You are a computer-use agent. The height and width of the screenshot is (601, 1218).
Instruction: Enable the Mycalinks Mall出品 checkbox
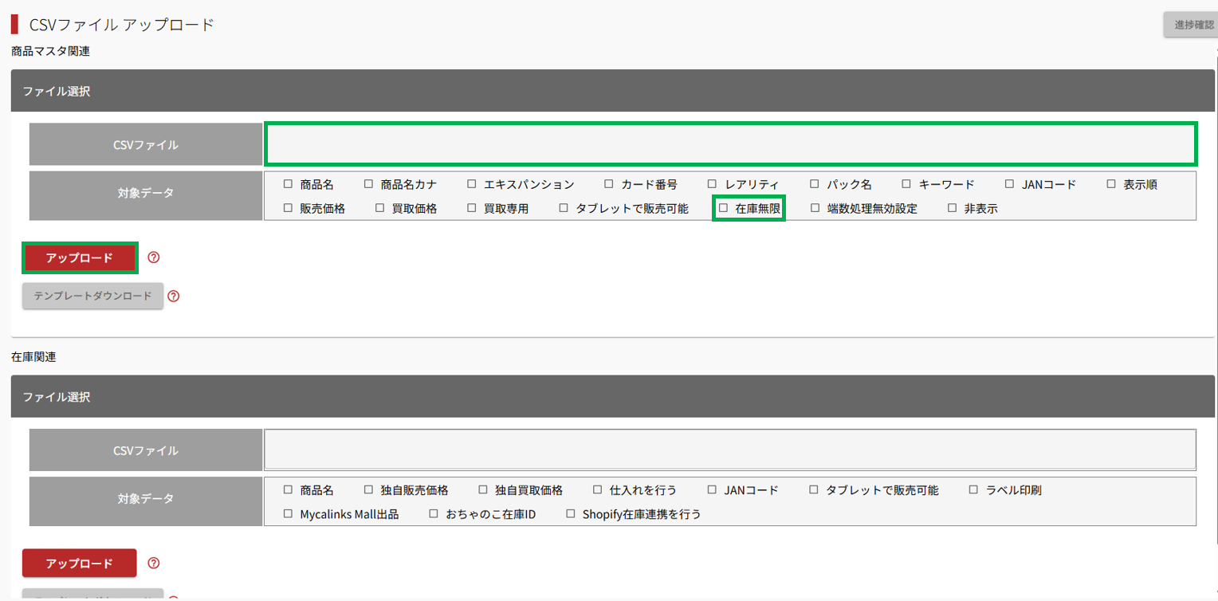click(289, 514)
